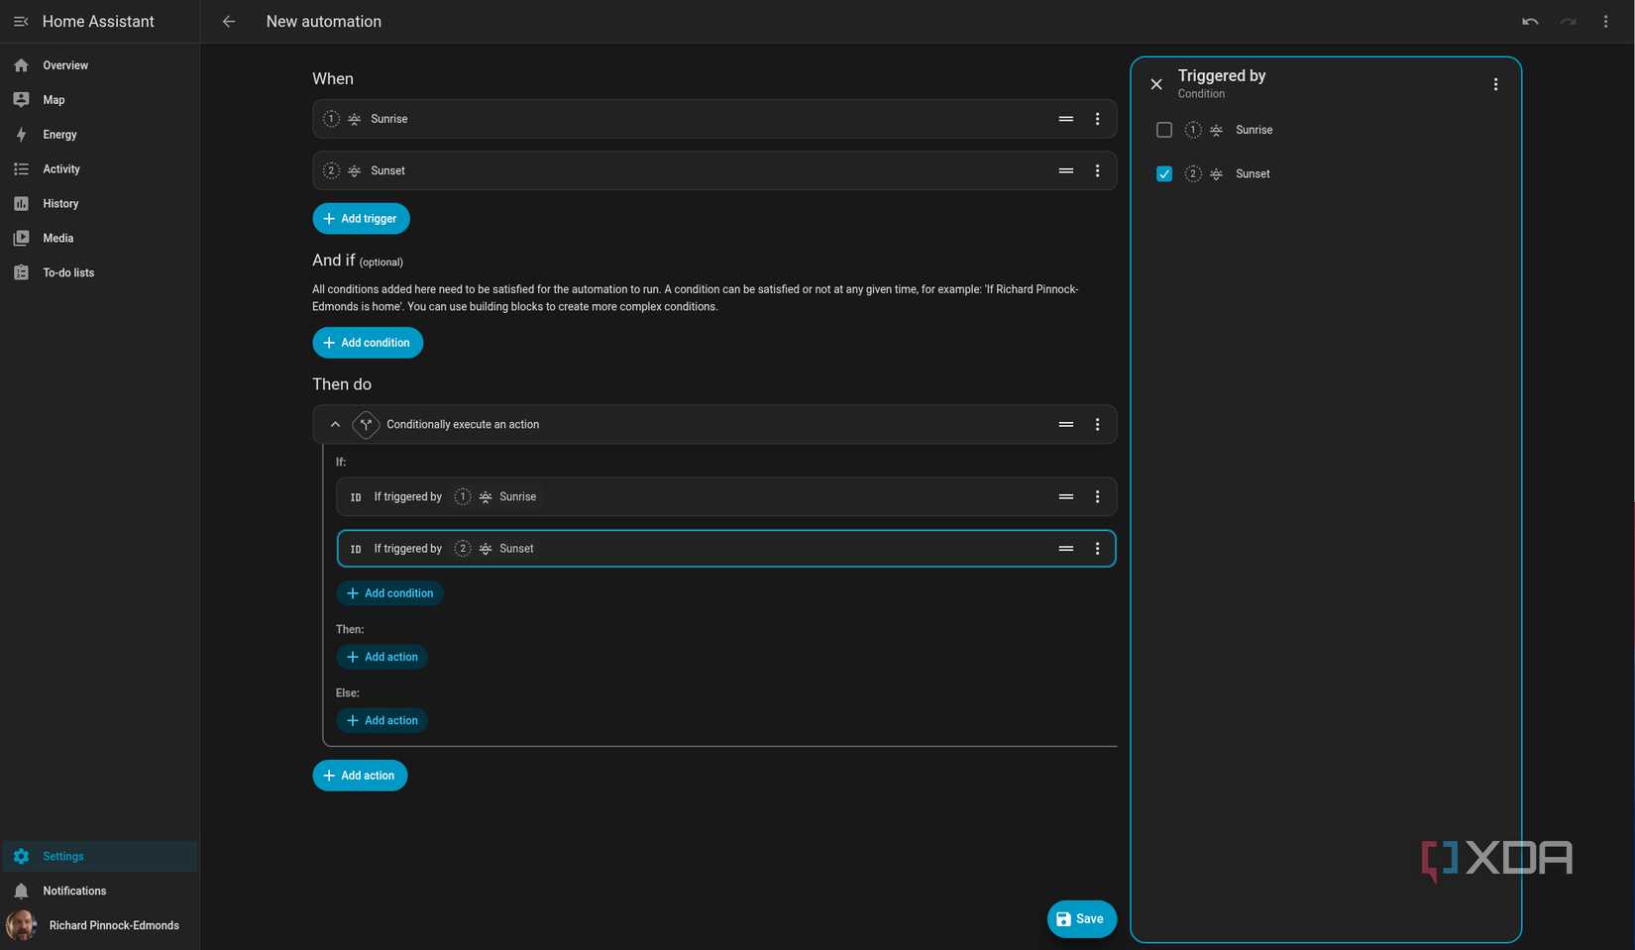This screenshot has width=1635, height=950.
Task: Open options for Conditionally execute an action
Action: coord(1097,424)
